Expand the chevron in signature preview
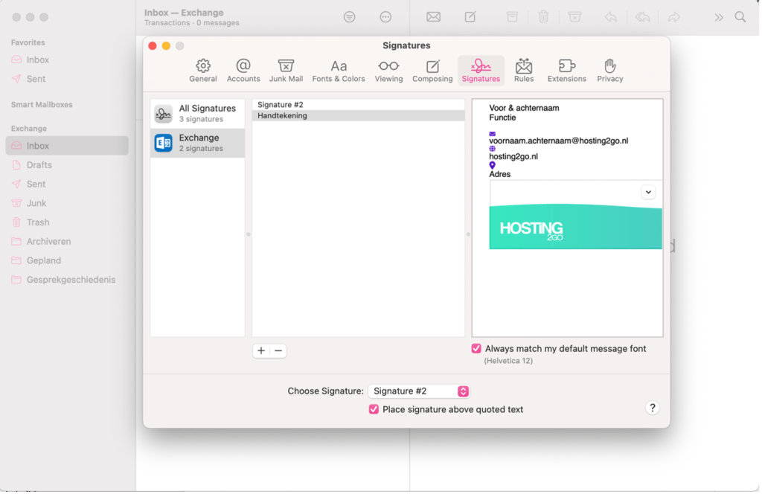The image size is (762, 494). pyautogui.click(x=648, y=193)
